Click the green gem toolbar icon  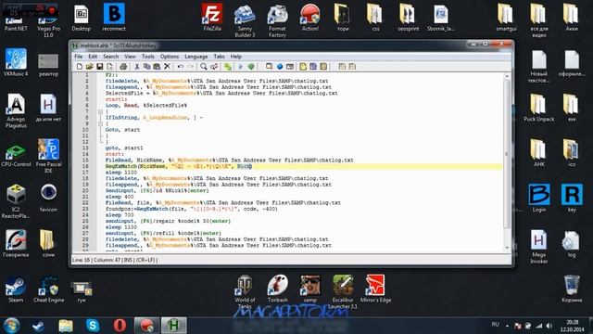[x=251, y=67]
